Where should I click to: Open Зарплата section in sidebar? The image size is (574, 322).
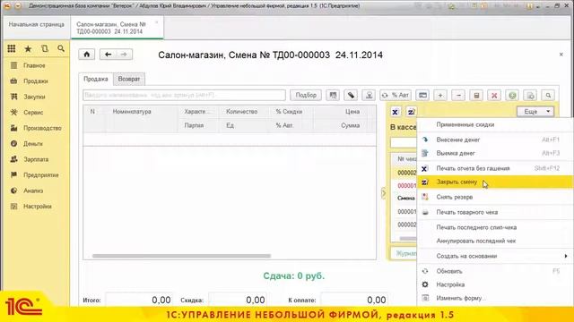[x=36, y=159]
